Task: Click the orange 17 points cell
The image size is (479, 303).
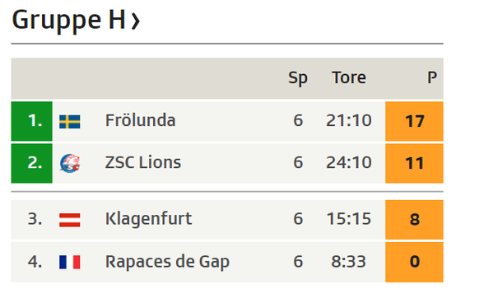Action: click(x=414, y=121)
